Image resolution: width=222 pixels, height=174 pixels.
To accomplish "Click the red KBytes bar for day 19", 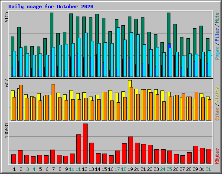I will tap(131, 150).
